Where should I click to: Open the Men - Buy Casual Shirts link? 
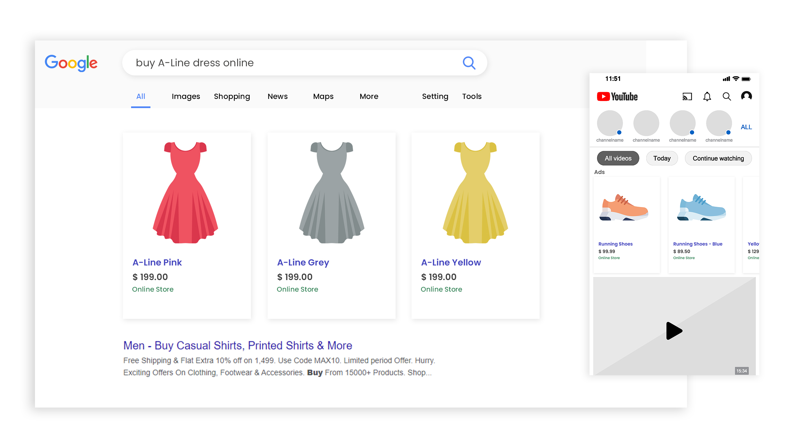point(237,345)
